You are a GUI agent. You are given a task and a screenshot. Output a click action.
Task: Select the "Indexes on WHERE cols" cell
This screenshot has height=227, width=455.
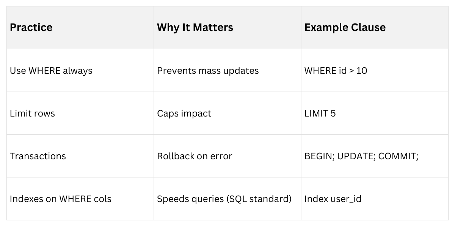tap(60, 199)
